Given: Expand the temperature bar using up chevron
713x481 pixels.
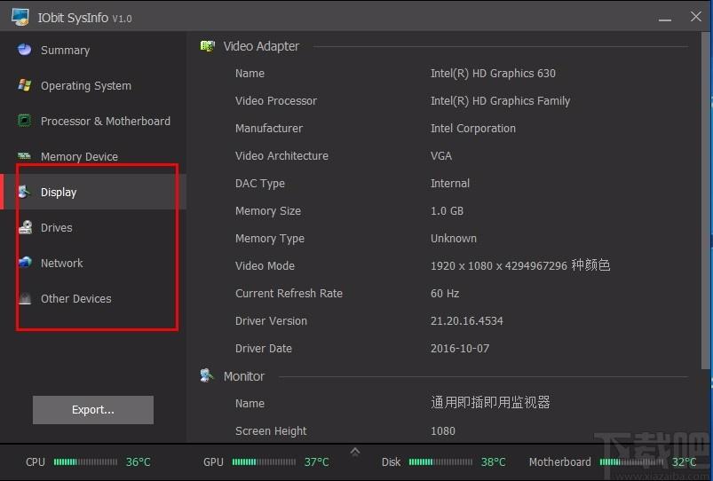Looking at the screenshot, I should tap(355, 452).
